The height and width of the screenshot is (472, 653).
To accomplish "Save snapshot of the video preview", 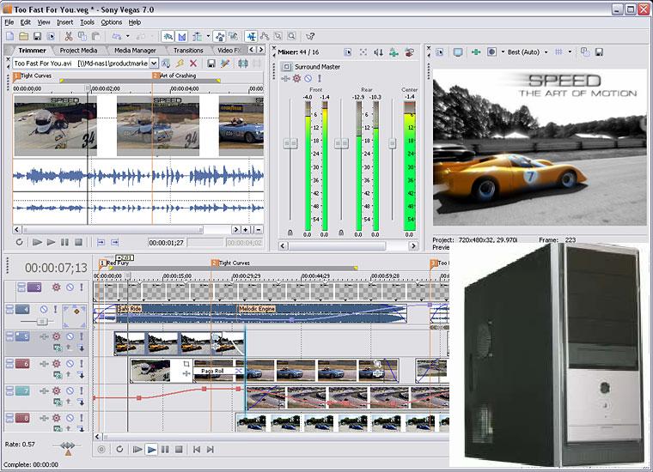I will pos(598,52).
